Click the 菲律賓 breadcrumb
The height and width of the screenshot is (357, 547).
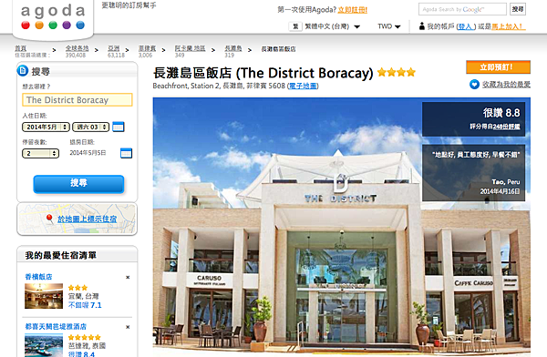tap(147, 48)
